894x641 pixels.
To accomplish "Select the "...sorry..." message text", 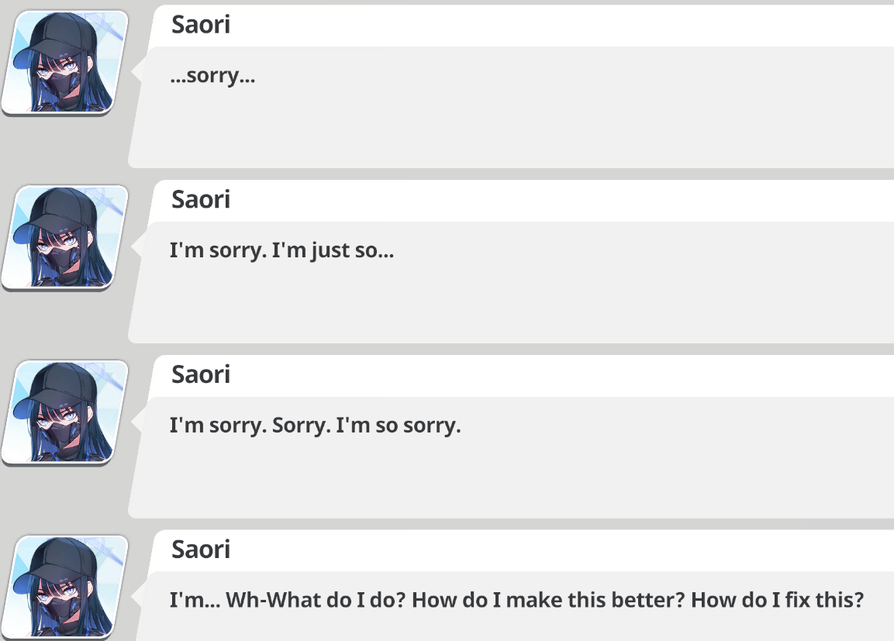I will click(x=212, y=76).
